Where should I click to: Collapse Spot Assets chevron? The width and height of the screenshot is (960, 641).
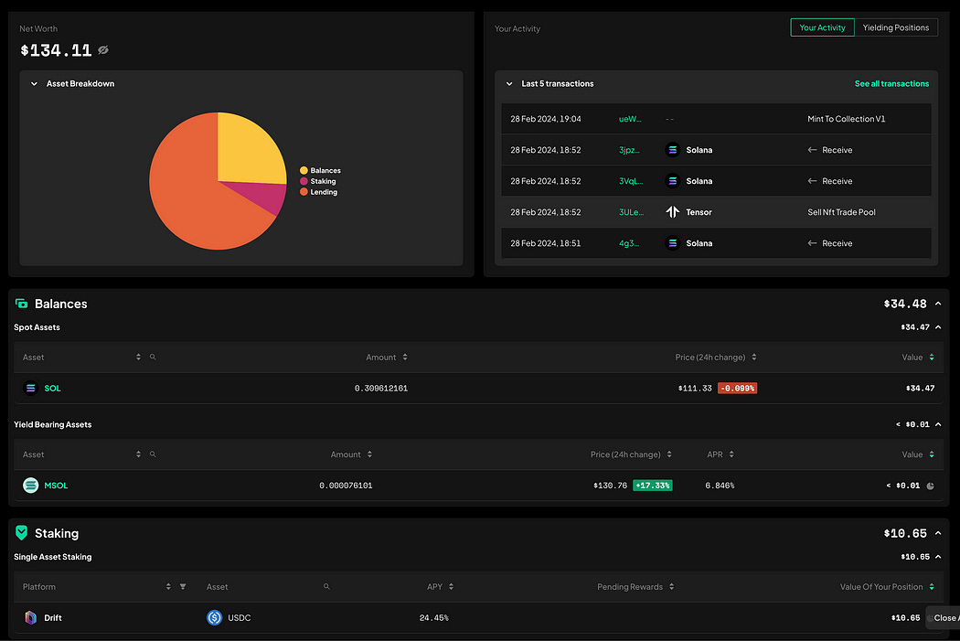coord(938,327)
